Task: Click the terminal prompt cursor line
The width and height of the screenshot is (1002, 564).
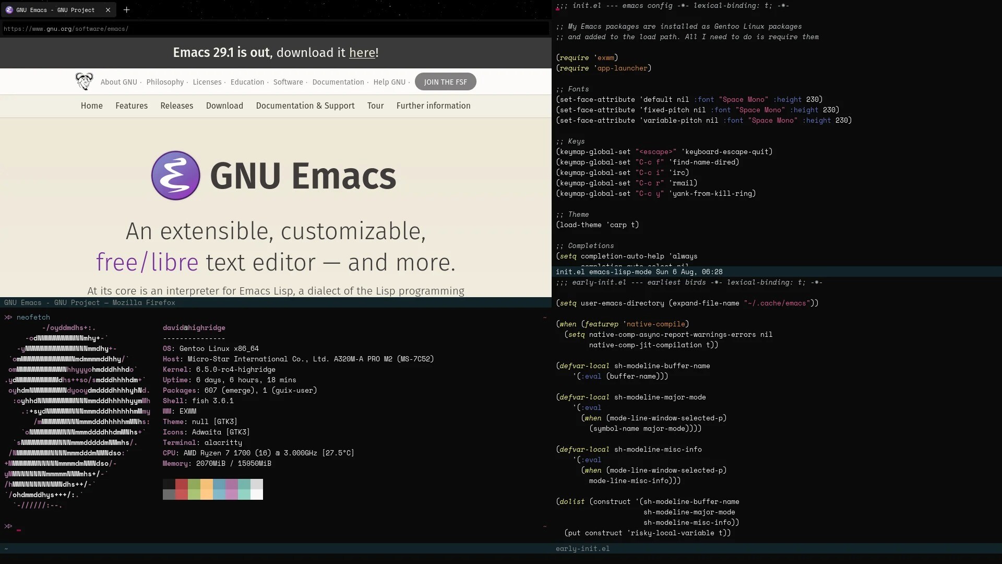Action: coord(19,526)
